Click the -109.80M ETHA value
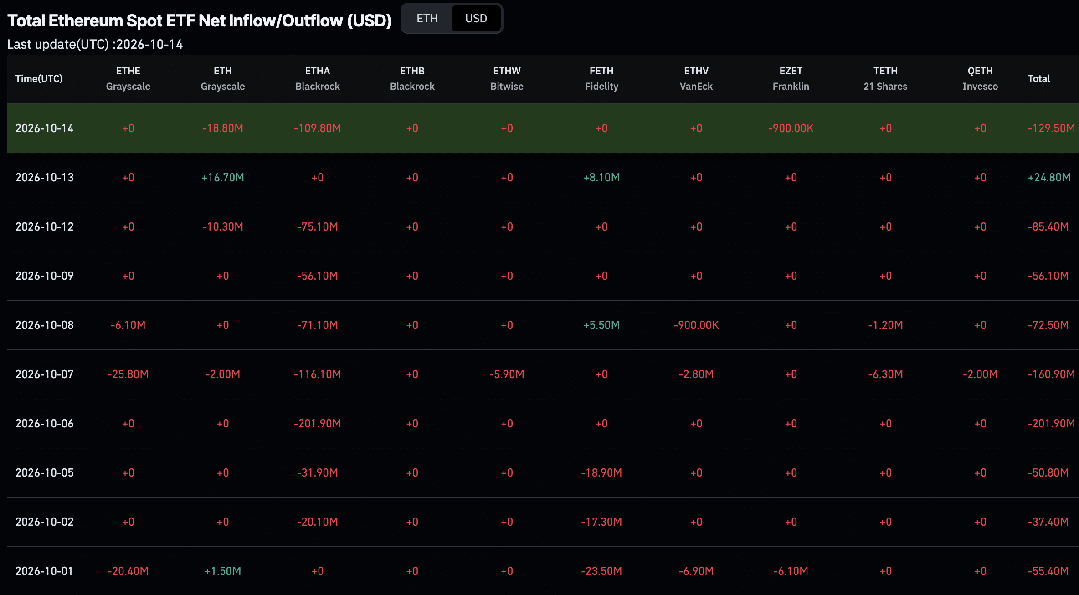The image size is (1079, 595). (x=318, y=128)
